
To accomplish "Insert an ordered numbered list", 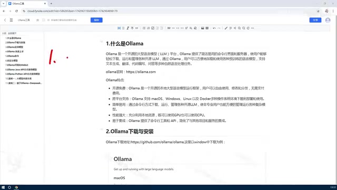I will (x=148, y=28).
